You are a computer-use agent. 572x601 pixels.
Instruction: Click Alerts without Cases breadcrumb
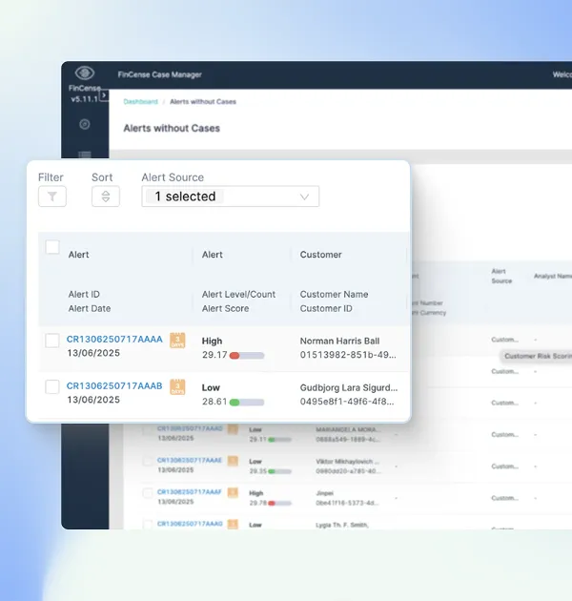click(x=203, y=101)
